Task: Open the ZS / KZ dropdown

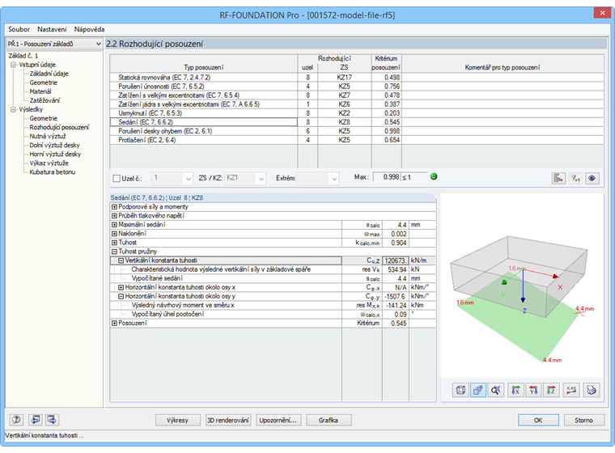Action: click(x=261, y=179)
